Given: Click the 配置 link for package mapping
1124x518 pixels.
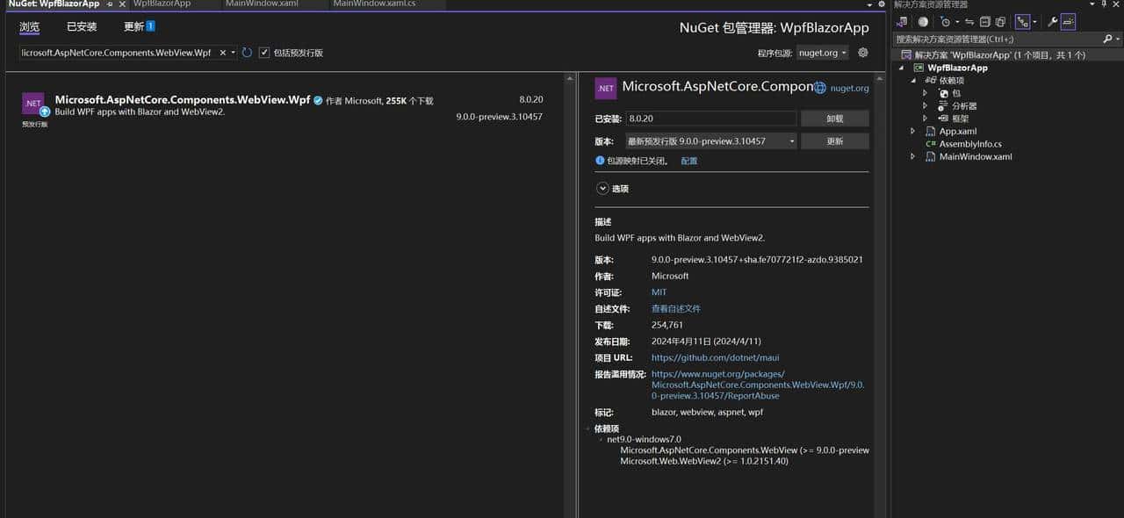Looking at the screenshot, I should 691,161.
